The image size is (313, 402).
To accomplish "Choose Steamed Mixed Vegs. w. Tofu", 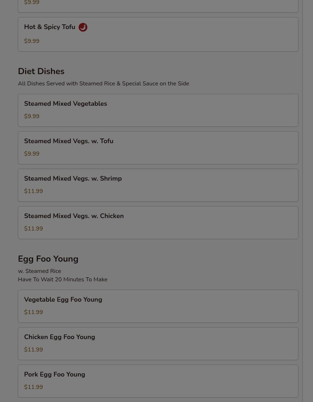I will pos(68,141).
